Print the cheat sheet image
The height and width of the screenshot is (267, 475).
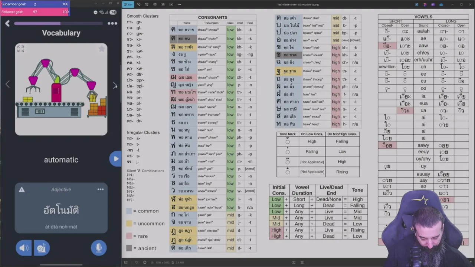coord(155,4)
